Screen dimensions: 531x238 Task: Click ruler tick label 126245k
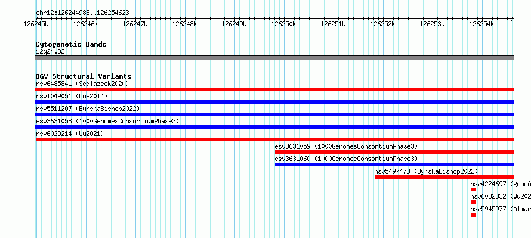(x=36, y=24)
